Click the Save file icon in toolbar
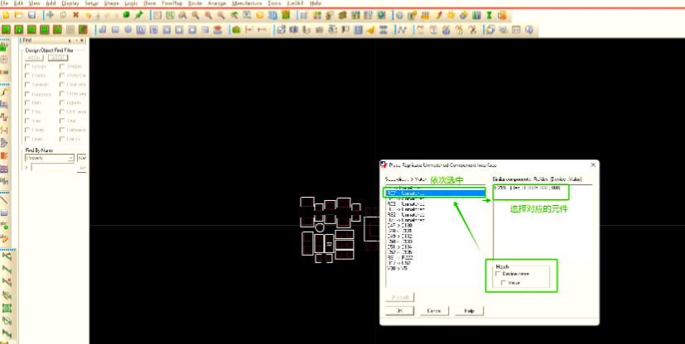The height and width of the screenshot is (344, 685). coord(32,15)
